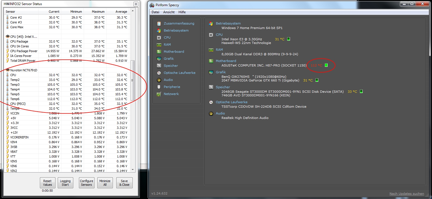The height and width of the screenshot is (199, 432).
Task: Click the Average column header
Action: pos(118,12)
